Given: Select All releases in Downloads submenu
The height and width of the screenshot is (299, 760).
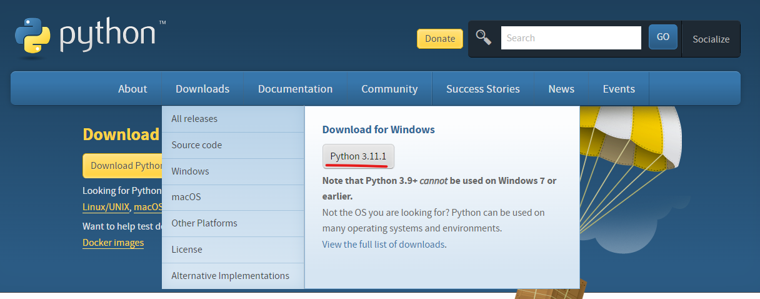Looking at the screenshot, I should pyautogui.click(x=233, y=119).
